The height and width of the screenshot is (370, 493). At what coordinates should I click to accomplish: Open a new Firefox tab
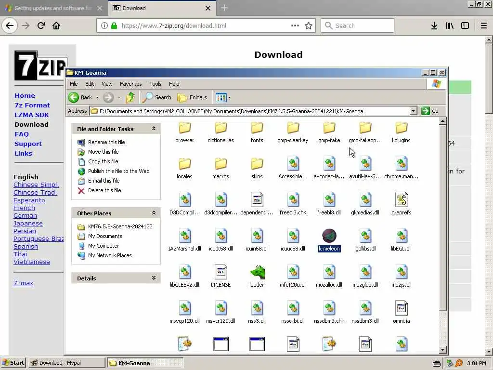[224, 8]
